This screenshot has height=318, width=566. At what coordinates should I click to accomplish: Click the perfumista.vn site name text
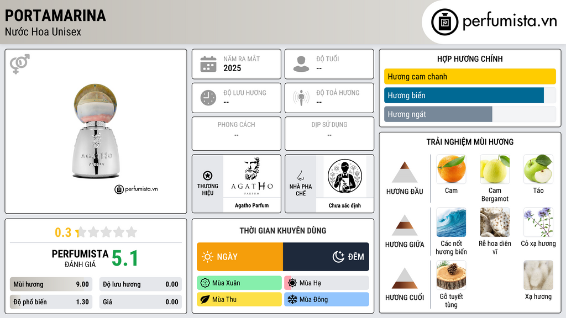point(510,22)
